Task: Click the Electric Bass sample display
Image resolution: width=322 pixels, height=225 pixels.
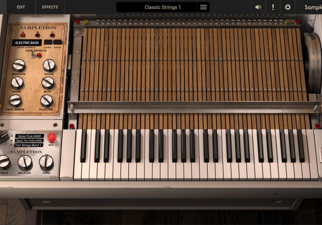Action: tap(27, 43)
